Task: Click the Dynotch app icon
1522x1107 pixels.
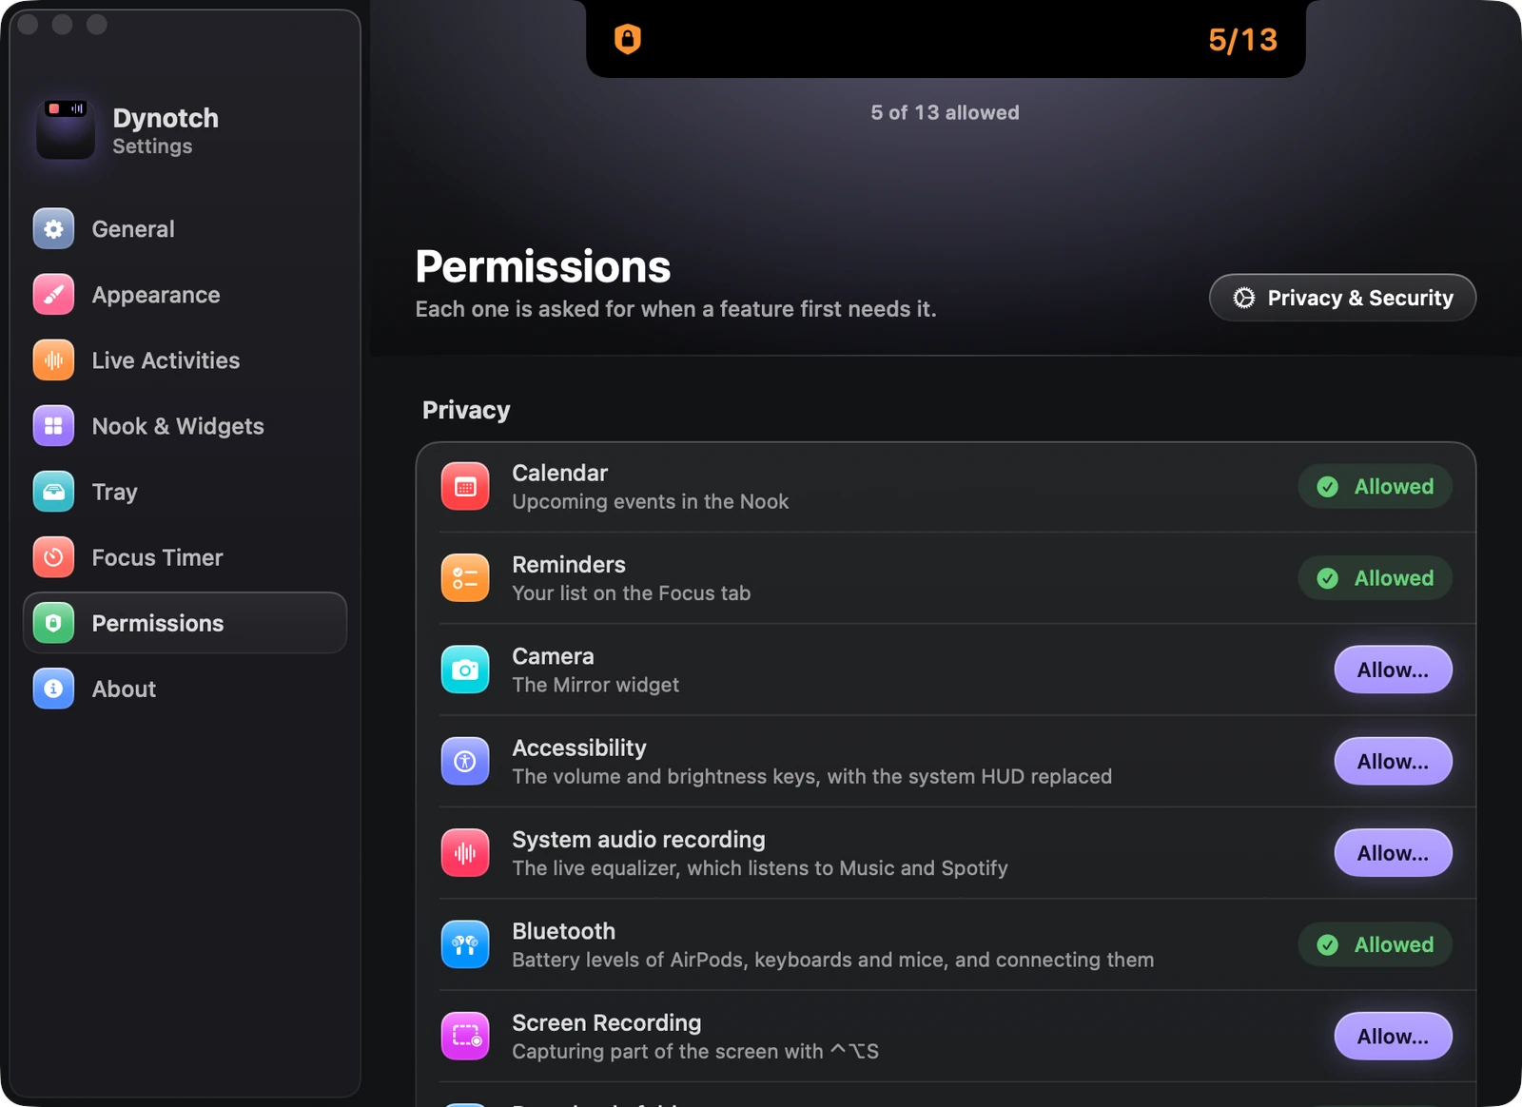Action: [66, 129]
